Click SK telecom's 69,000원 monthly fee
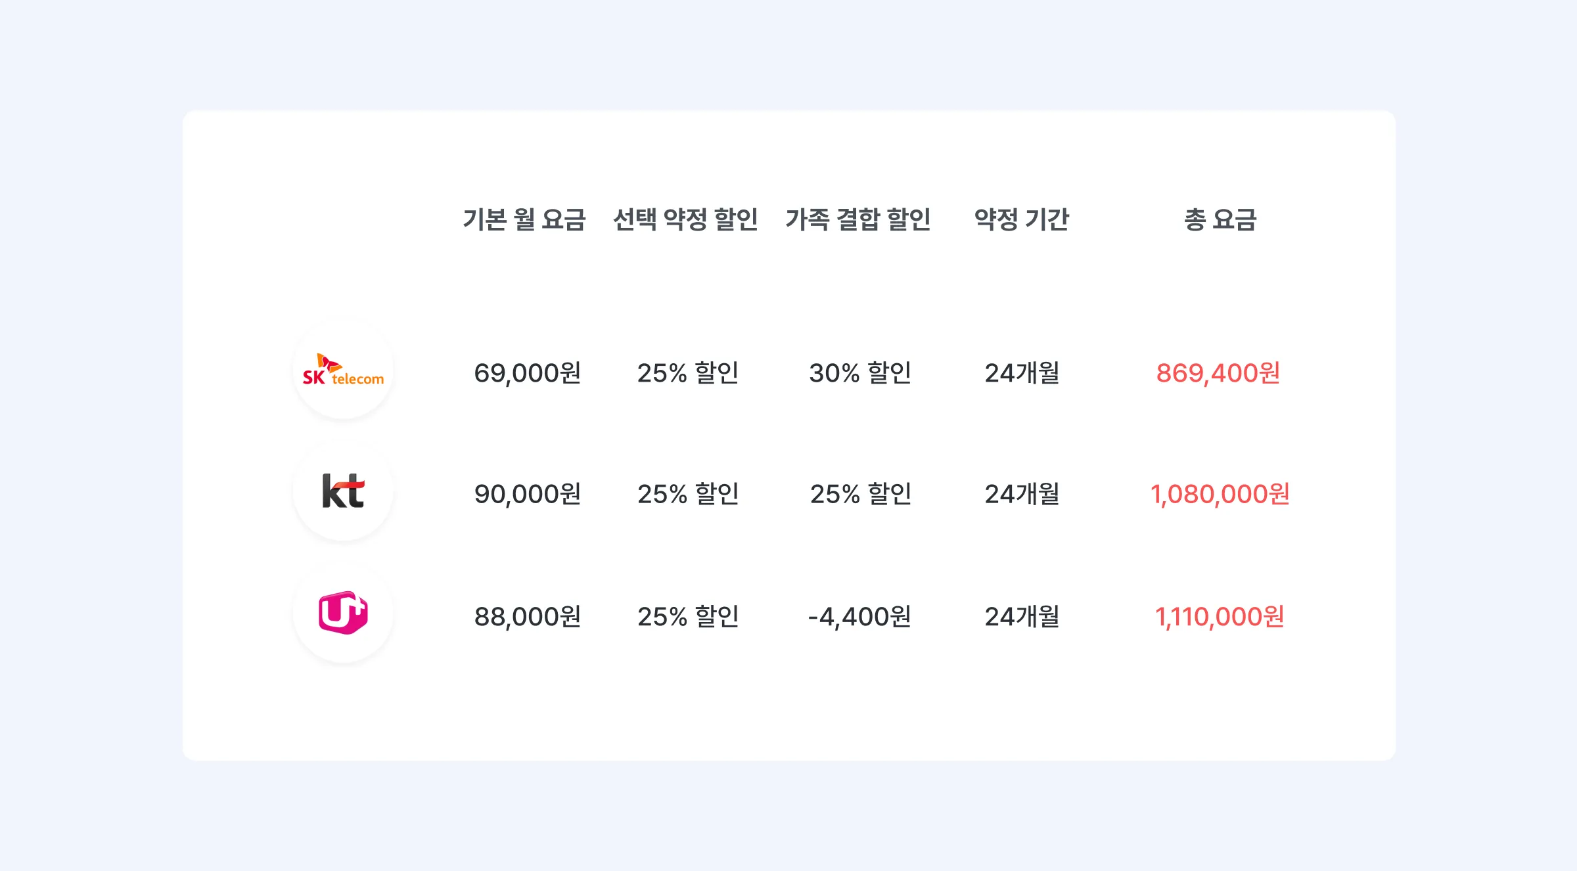 point(528,373)
